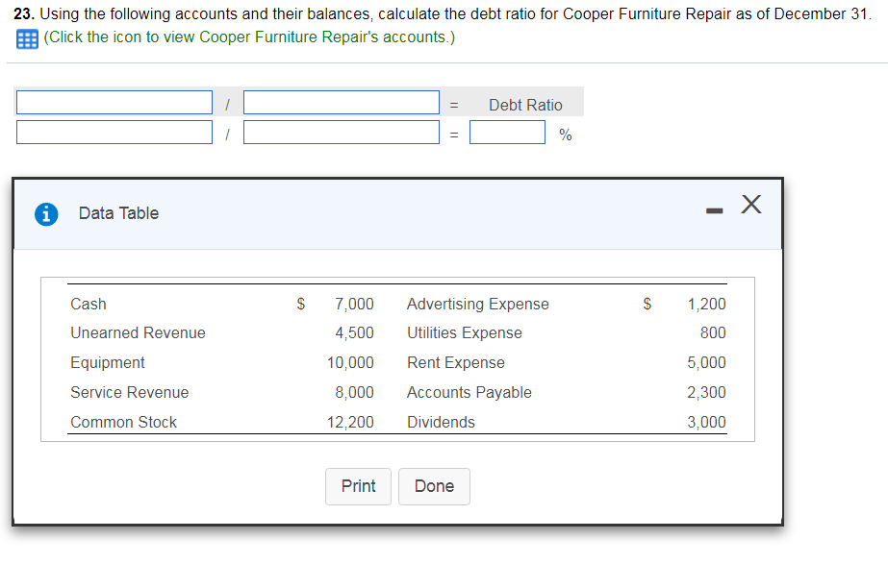Click the Debt Ratio label
Viewport: 888px width, 564px height.
525,104
